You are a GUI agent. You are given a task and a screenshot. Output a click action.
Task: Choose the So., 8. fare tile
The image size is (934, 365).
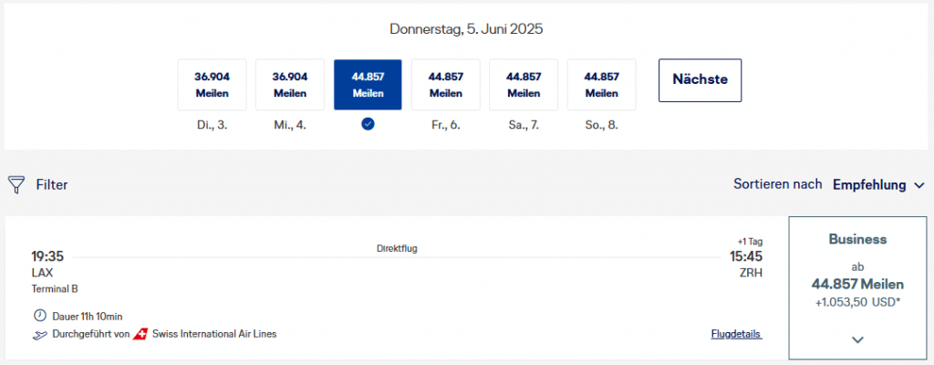[x=601, y=85]
